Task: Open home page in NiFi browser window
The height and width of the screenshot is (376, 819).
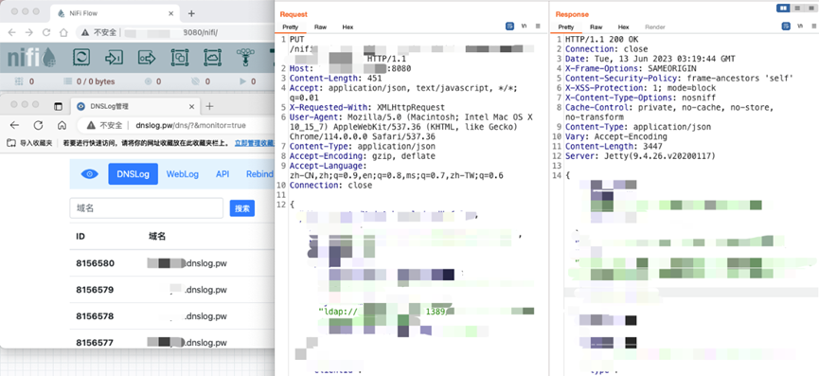Action: (63, 32)
